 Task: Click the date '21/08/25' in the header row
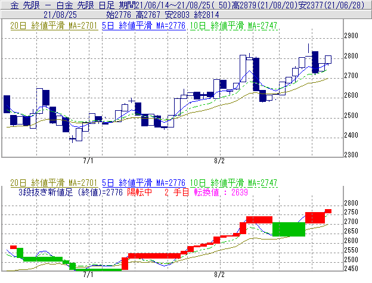[60, 15]
